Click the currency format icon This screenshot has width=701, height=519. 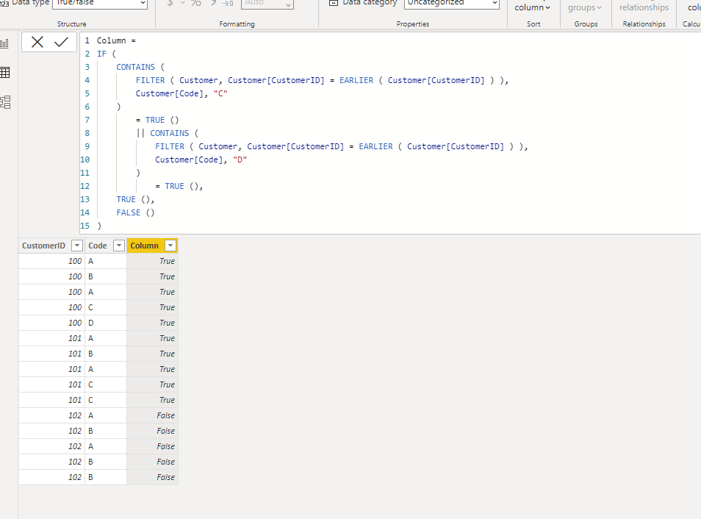point(170,3)
